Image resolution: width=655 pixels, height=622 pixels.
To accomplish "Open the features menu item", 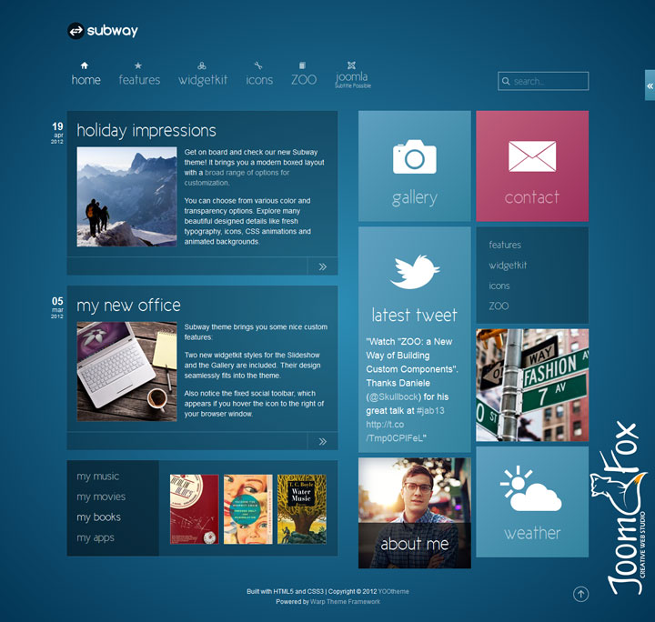I will coord(139,80).
